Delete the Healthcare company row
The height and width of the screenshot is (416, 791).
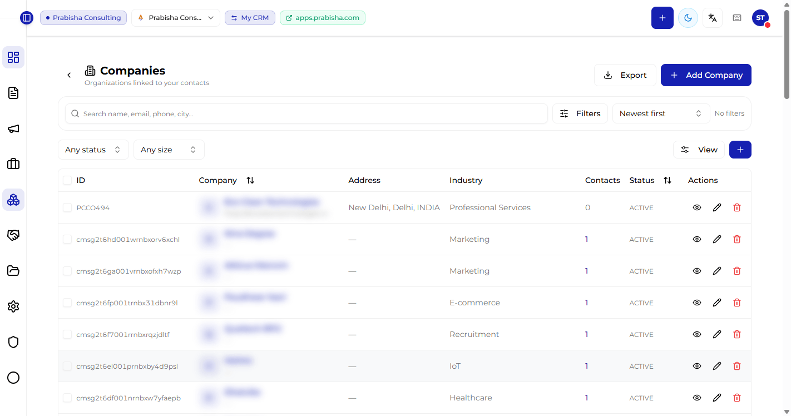click(737, 398)
